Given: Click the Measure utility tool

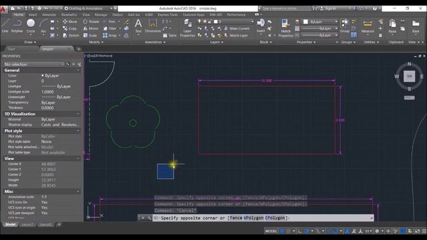Looking at the screenshot, I should point(368,27).
